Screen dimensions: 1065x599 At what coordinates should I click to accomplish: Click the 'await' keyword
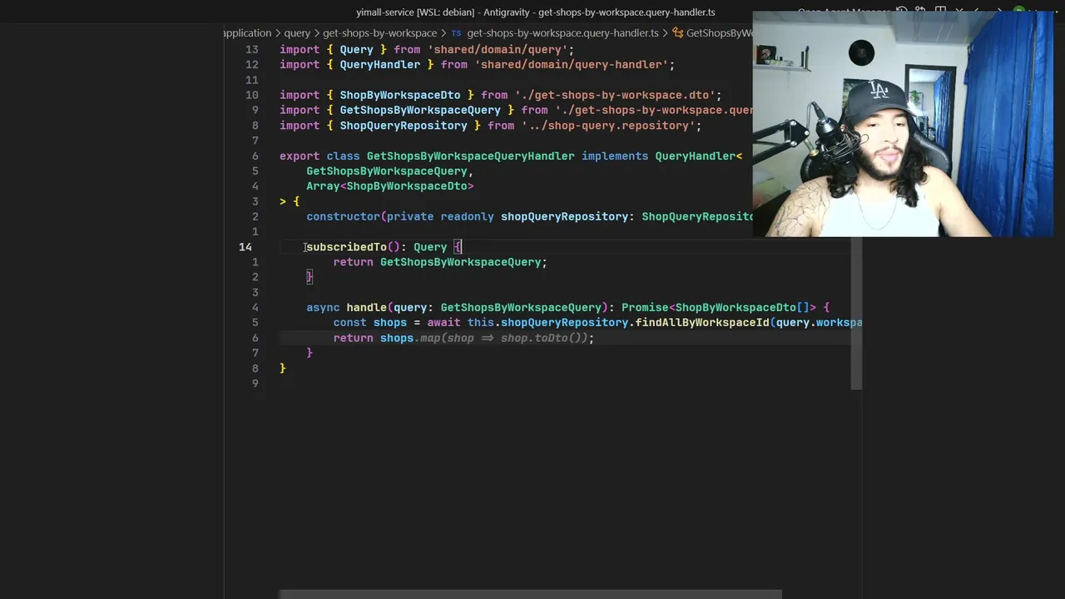click(x=443, y=323)
